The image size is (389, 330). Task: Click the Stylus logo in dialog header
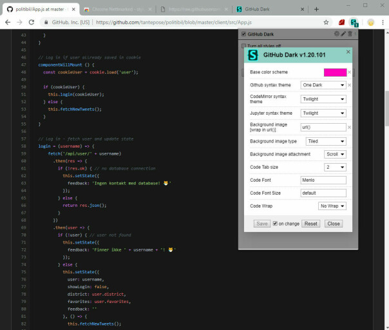pyautogui.click(x=253, y=55)
